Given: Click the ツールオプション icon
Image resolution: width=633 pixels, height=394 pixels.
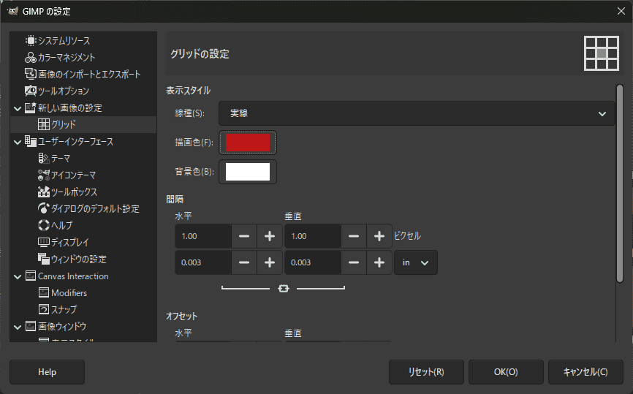Looking at the screenshot, I should tap(31, 91).
